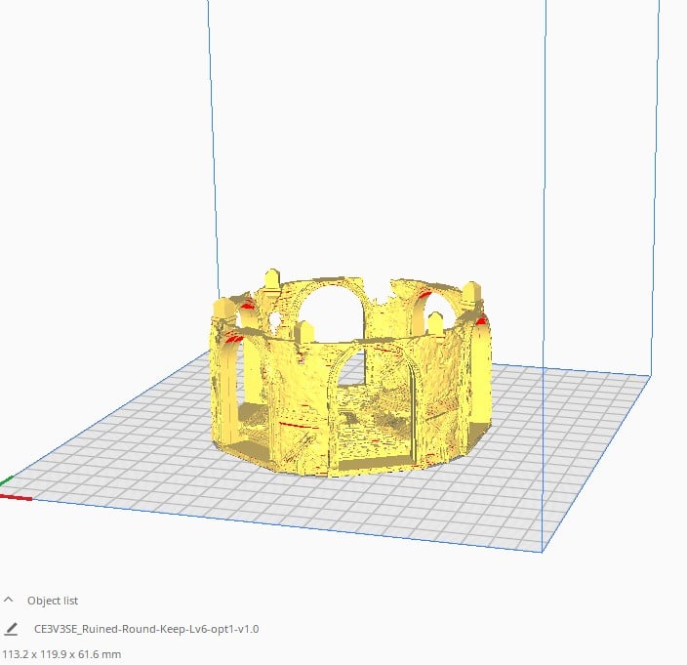Image resolution: width=687 pixels, height=665 pixels.
Task: Click the left vertical blue build volume edge
Action: tap(210, 146)
